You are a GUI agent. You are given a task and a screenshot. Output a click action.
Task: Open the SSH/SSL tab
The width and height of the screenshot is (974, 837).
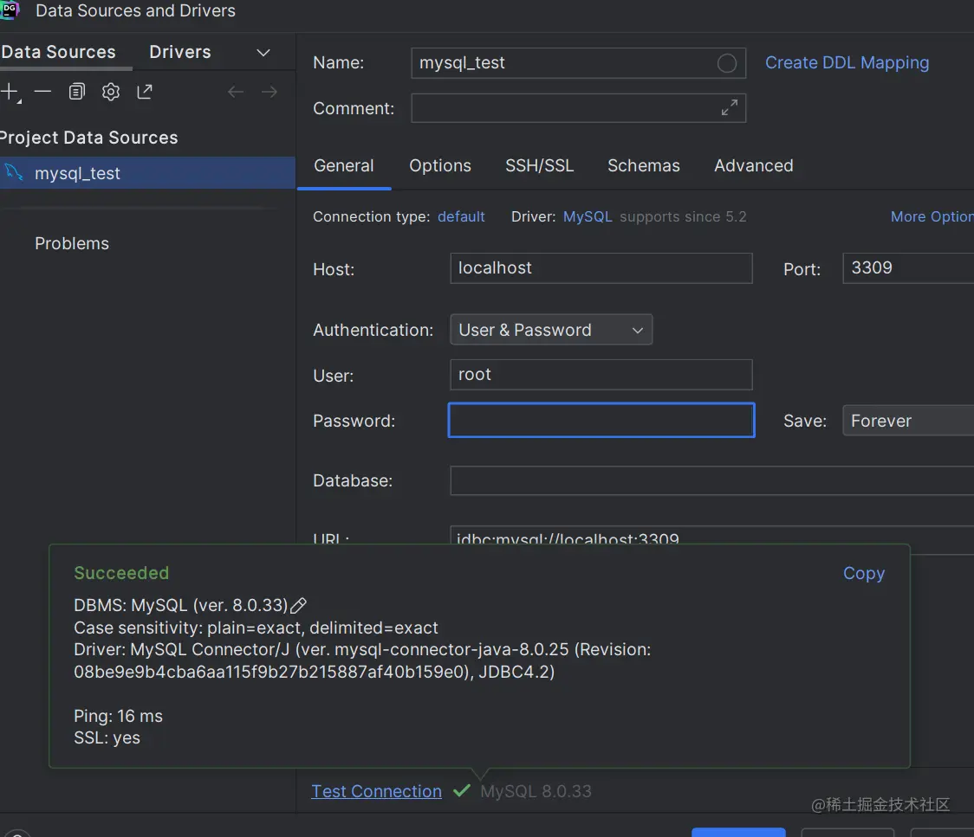[x=539, y=165]
